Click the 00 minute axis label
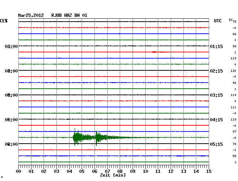238x181 pixels. click(x=19, y=171)
